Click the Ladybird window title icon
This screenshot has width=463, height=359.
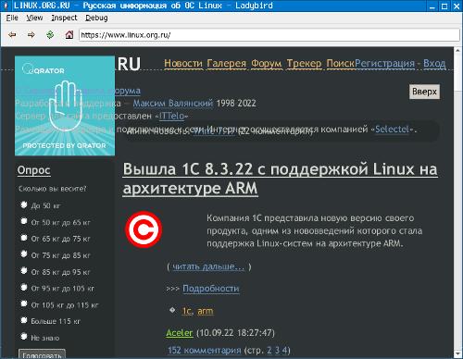point(6,6)
